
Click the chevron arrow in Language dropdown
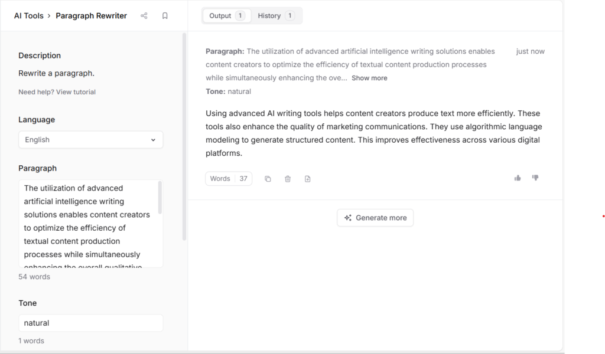(x=153, y=140)
